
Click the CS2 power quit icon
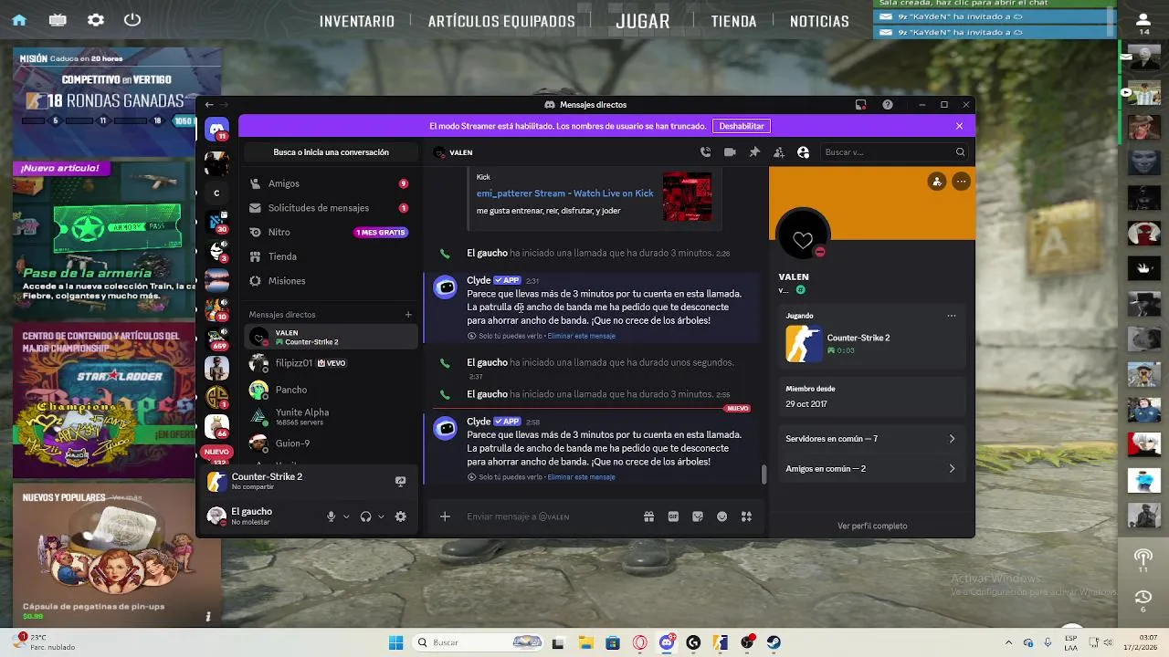(132, 20)
